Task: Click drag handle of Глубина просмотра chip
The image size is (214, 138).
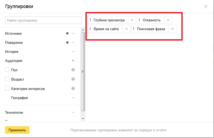Action: pos(90,20)
